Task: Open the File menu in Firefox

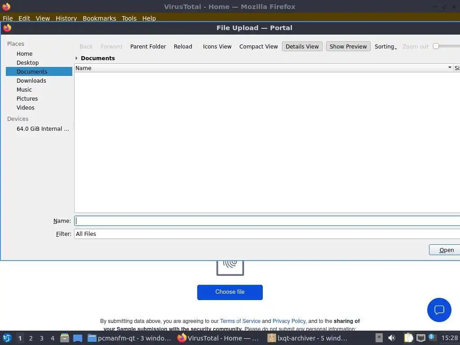Action: [x=8, y=18]
